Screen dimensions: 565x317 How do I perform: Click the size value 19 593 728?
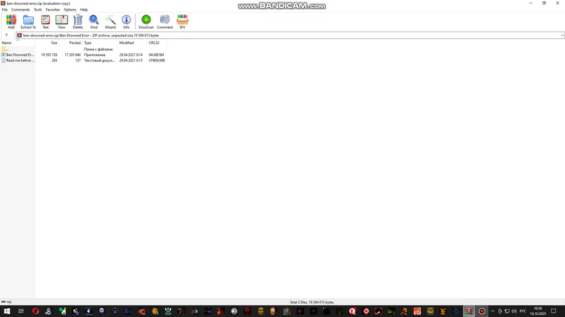tap(49, 55)
